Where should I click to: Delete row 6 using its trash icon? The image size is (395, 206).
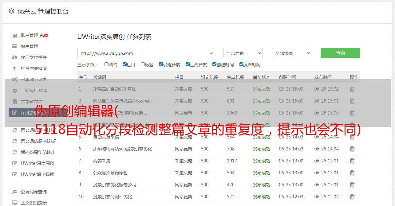click(352, 149)
